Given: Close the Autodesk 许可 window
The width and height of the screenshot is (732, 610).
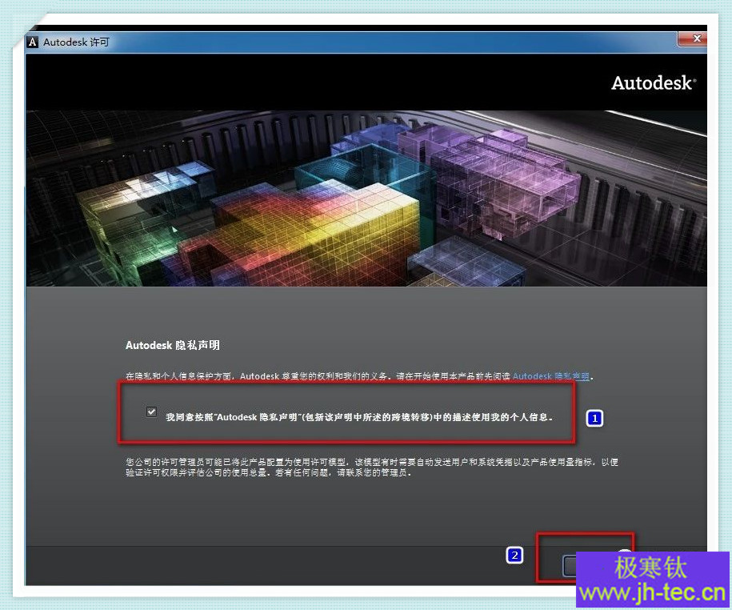Looking at the screenshot, I should (693, 38).
